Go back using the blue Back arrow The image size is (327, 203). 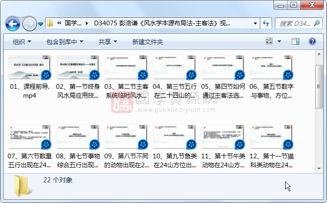coord(13,24)
